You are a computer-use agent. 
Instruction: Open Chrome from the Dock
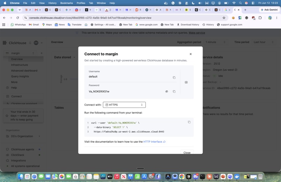click(x=182, y=177)
